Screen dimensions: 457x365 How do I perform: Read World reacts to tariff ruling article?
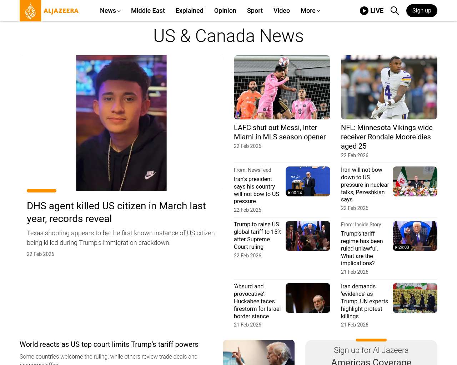pyautogui.click(x=109, y=344)
